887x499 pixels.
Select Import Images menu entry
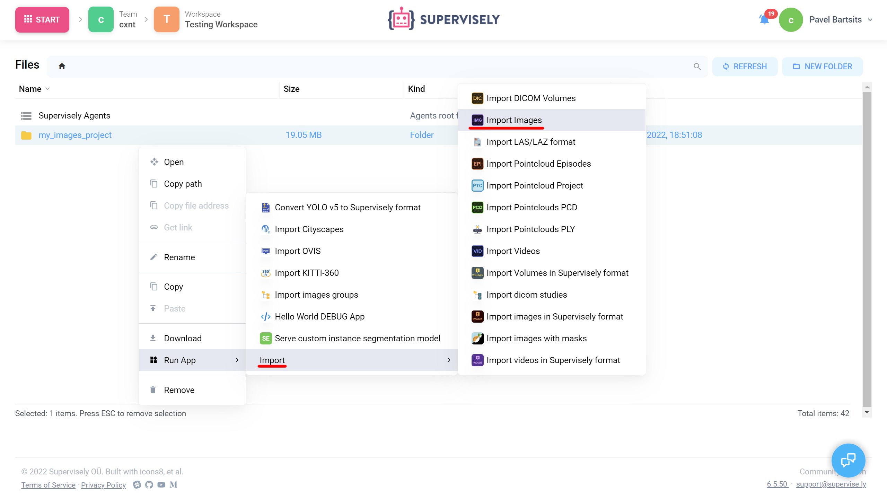514,120
